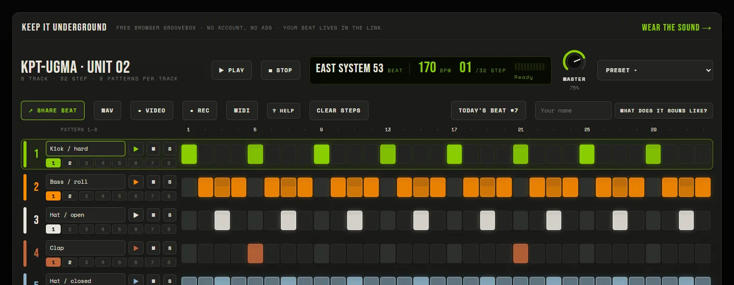Stop playback with the Stop button

click(280, 70)
